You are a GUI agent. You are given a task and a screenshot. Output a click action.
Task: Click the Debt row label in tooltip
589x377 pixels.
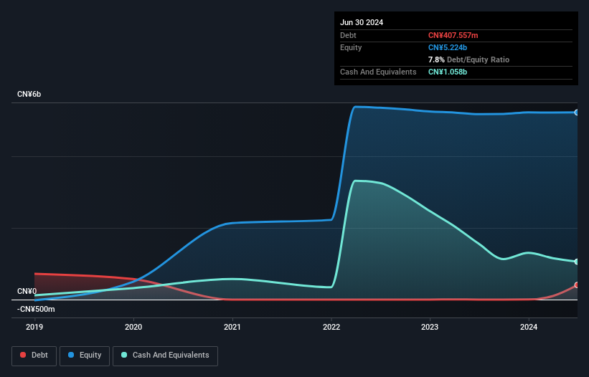348,35
